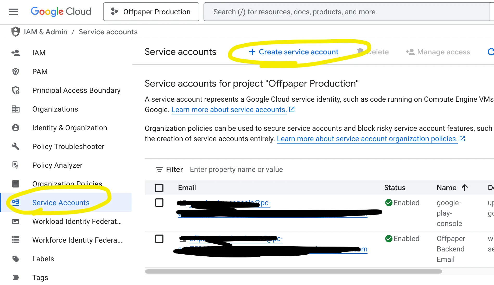Viewport: 494px width, 285px height.
Task: Open Principal Access Boundary in sidebar
Action: pyautogui.click(x=76, y=90)
